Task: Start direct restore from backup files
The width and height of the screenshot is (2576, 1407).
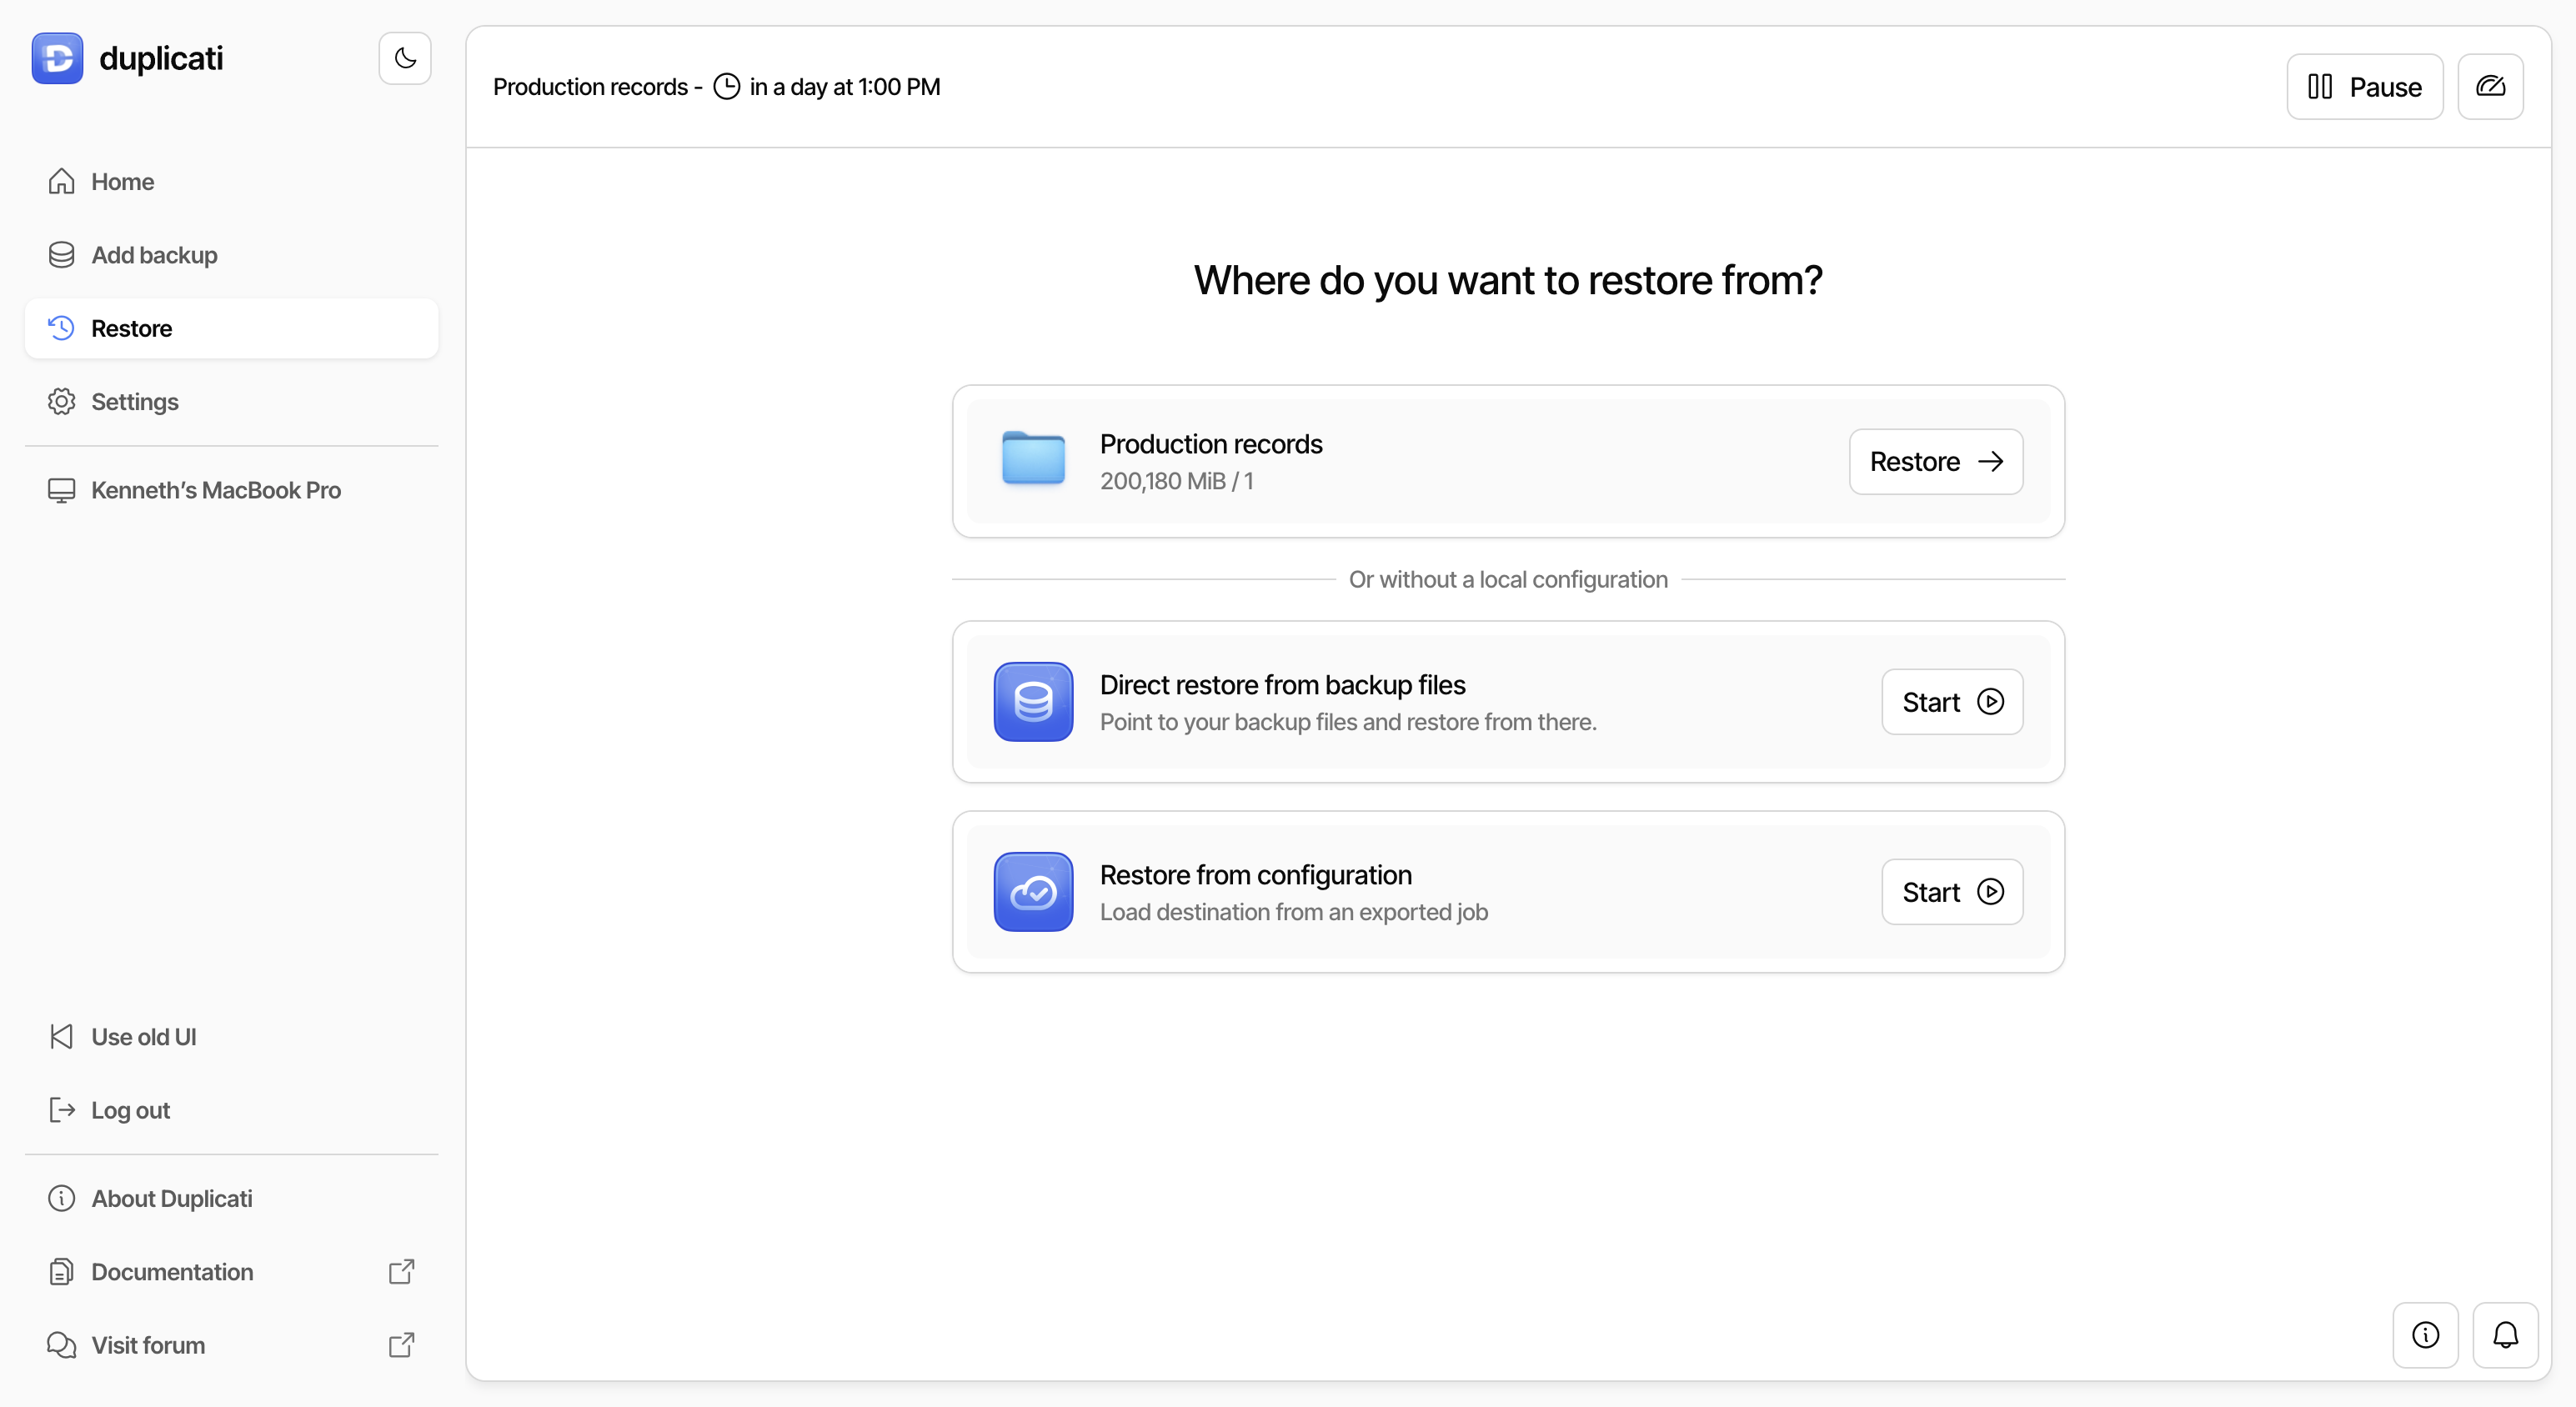Action: pos(1951,701)
